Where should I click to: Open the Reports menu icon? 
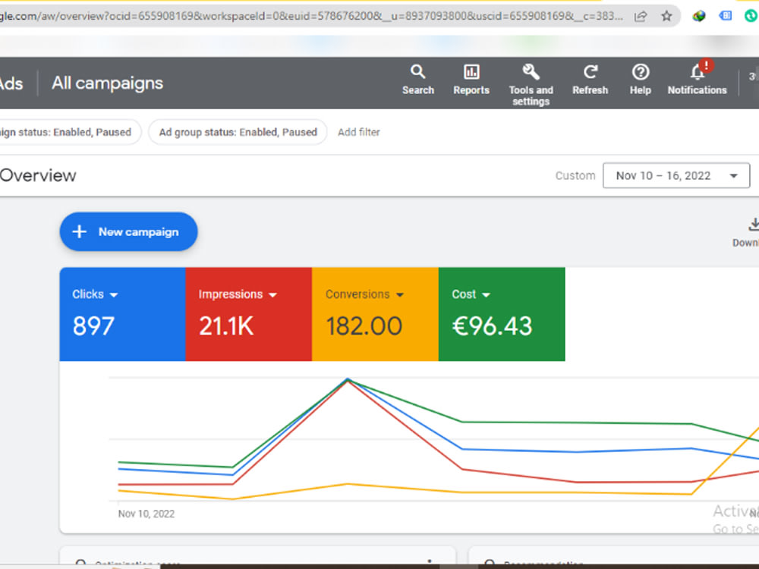[x=471, y=80]
